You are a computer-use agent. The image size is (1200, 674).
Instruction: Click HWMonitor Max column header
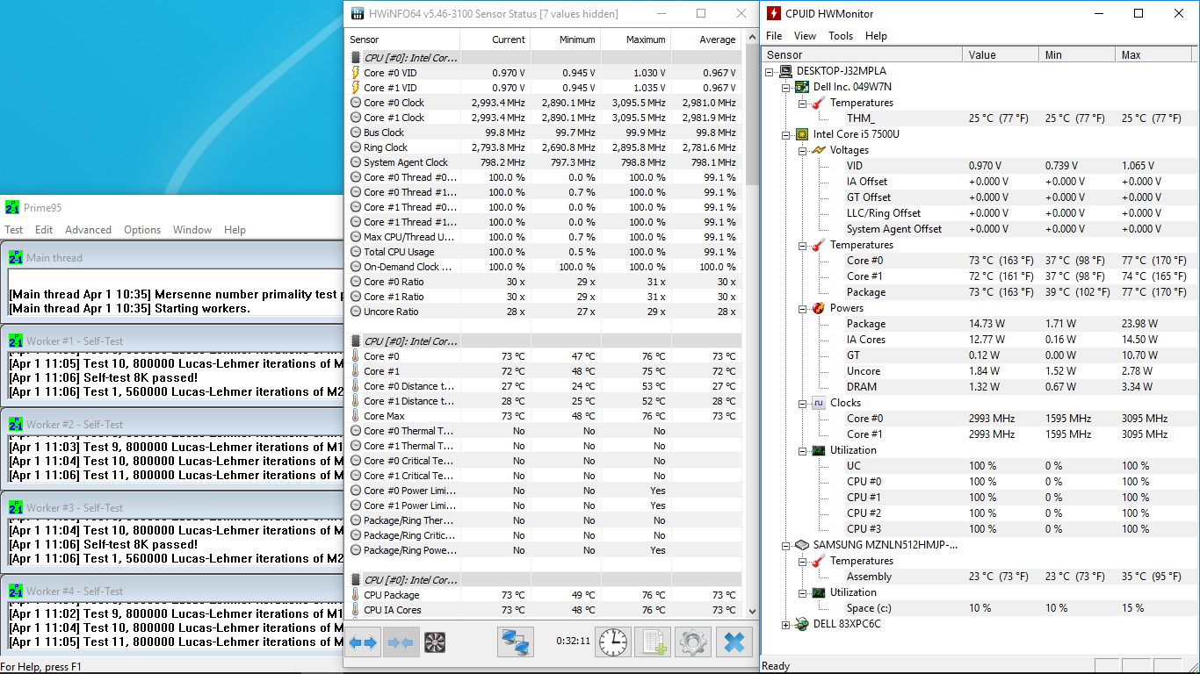(1155, 54)
